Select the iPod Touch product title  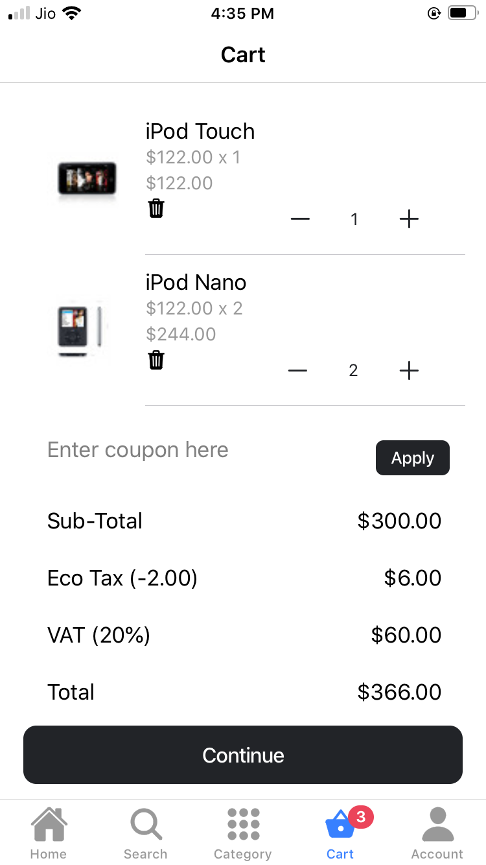(200, 131)
